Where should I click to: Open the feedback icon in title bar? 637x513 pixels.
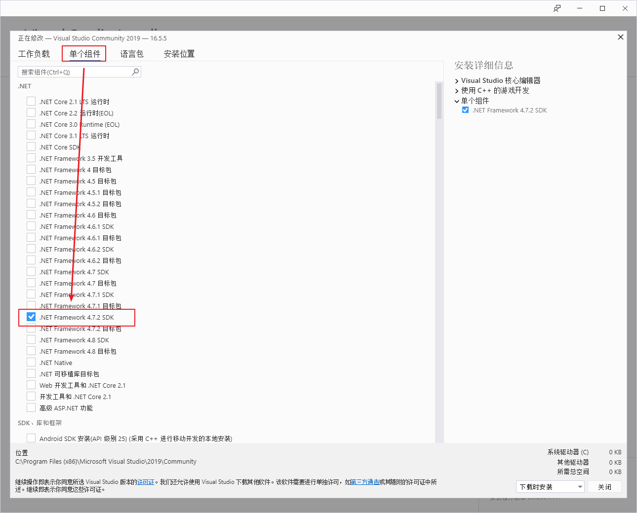coord(557,8)
